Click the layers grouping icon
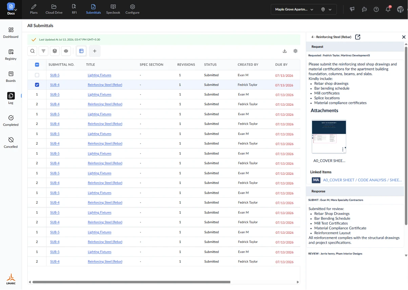 (x=55, y=51)
